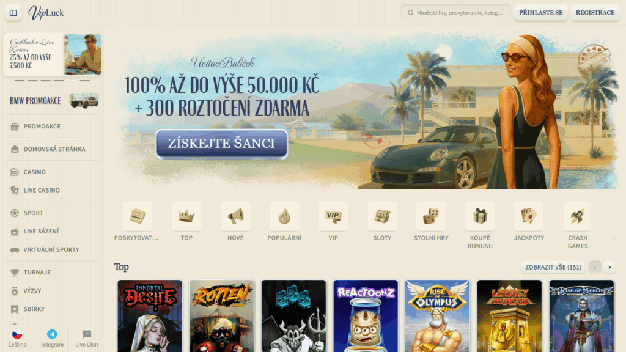Viewport: 626px width, 352px height.
Task: Show next Top games with right arrow
Action: click(609, 267)
